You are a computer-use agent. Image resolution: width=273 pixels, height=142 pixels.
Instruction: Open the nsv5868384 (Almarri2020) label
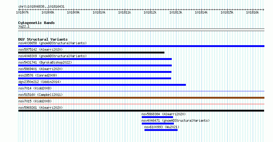(163, 114)
